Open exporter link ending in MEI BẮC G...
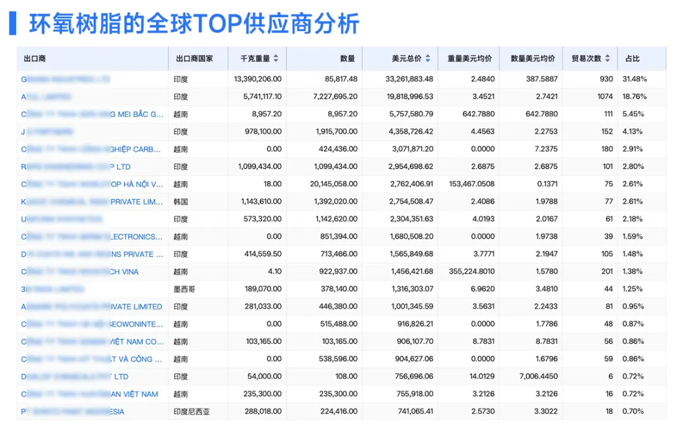This screenshot has height=431, width=683. click(92, 114)
